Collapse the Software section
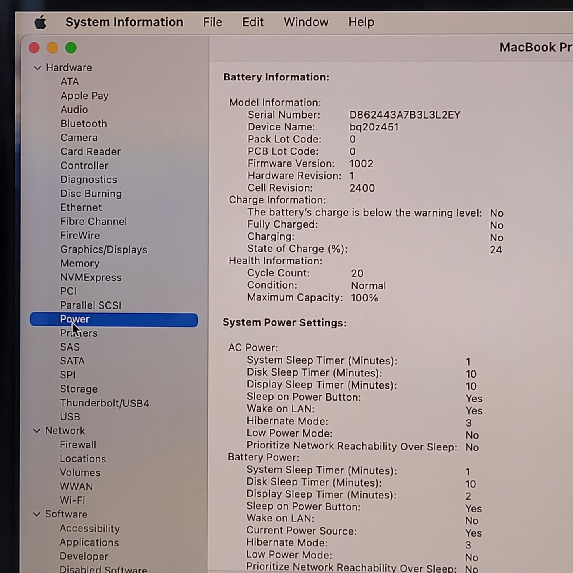573x573 pixels. [38, 514]
